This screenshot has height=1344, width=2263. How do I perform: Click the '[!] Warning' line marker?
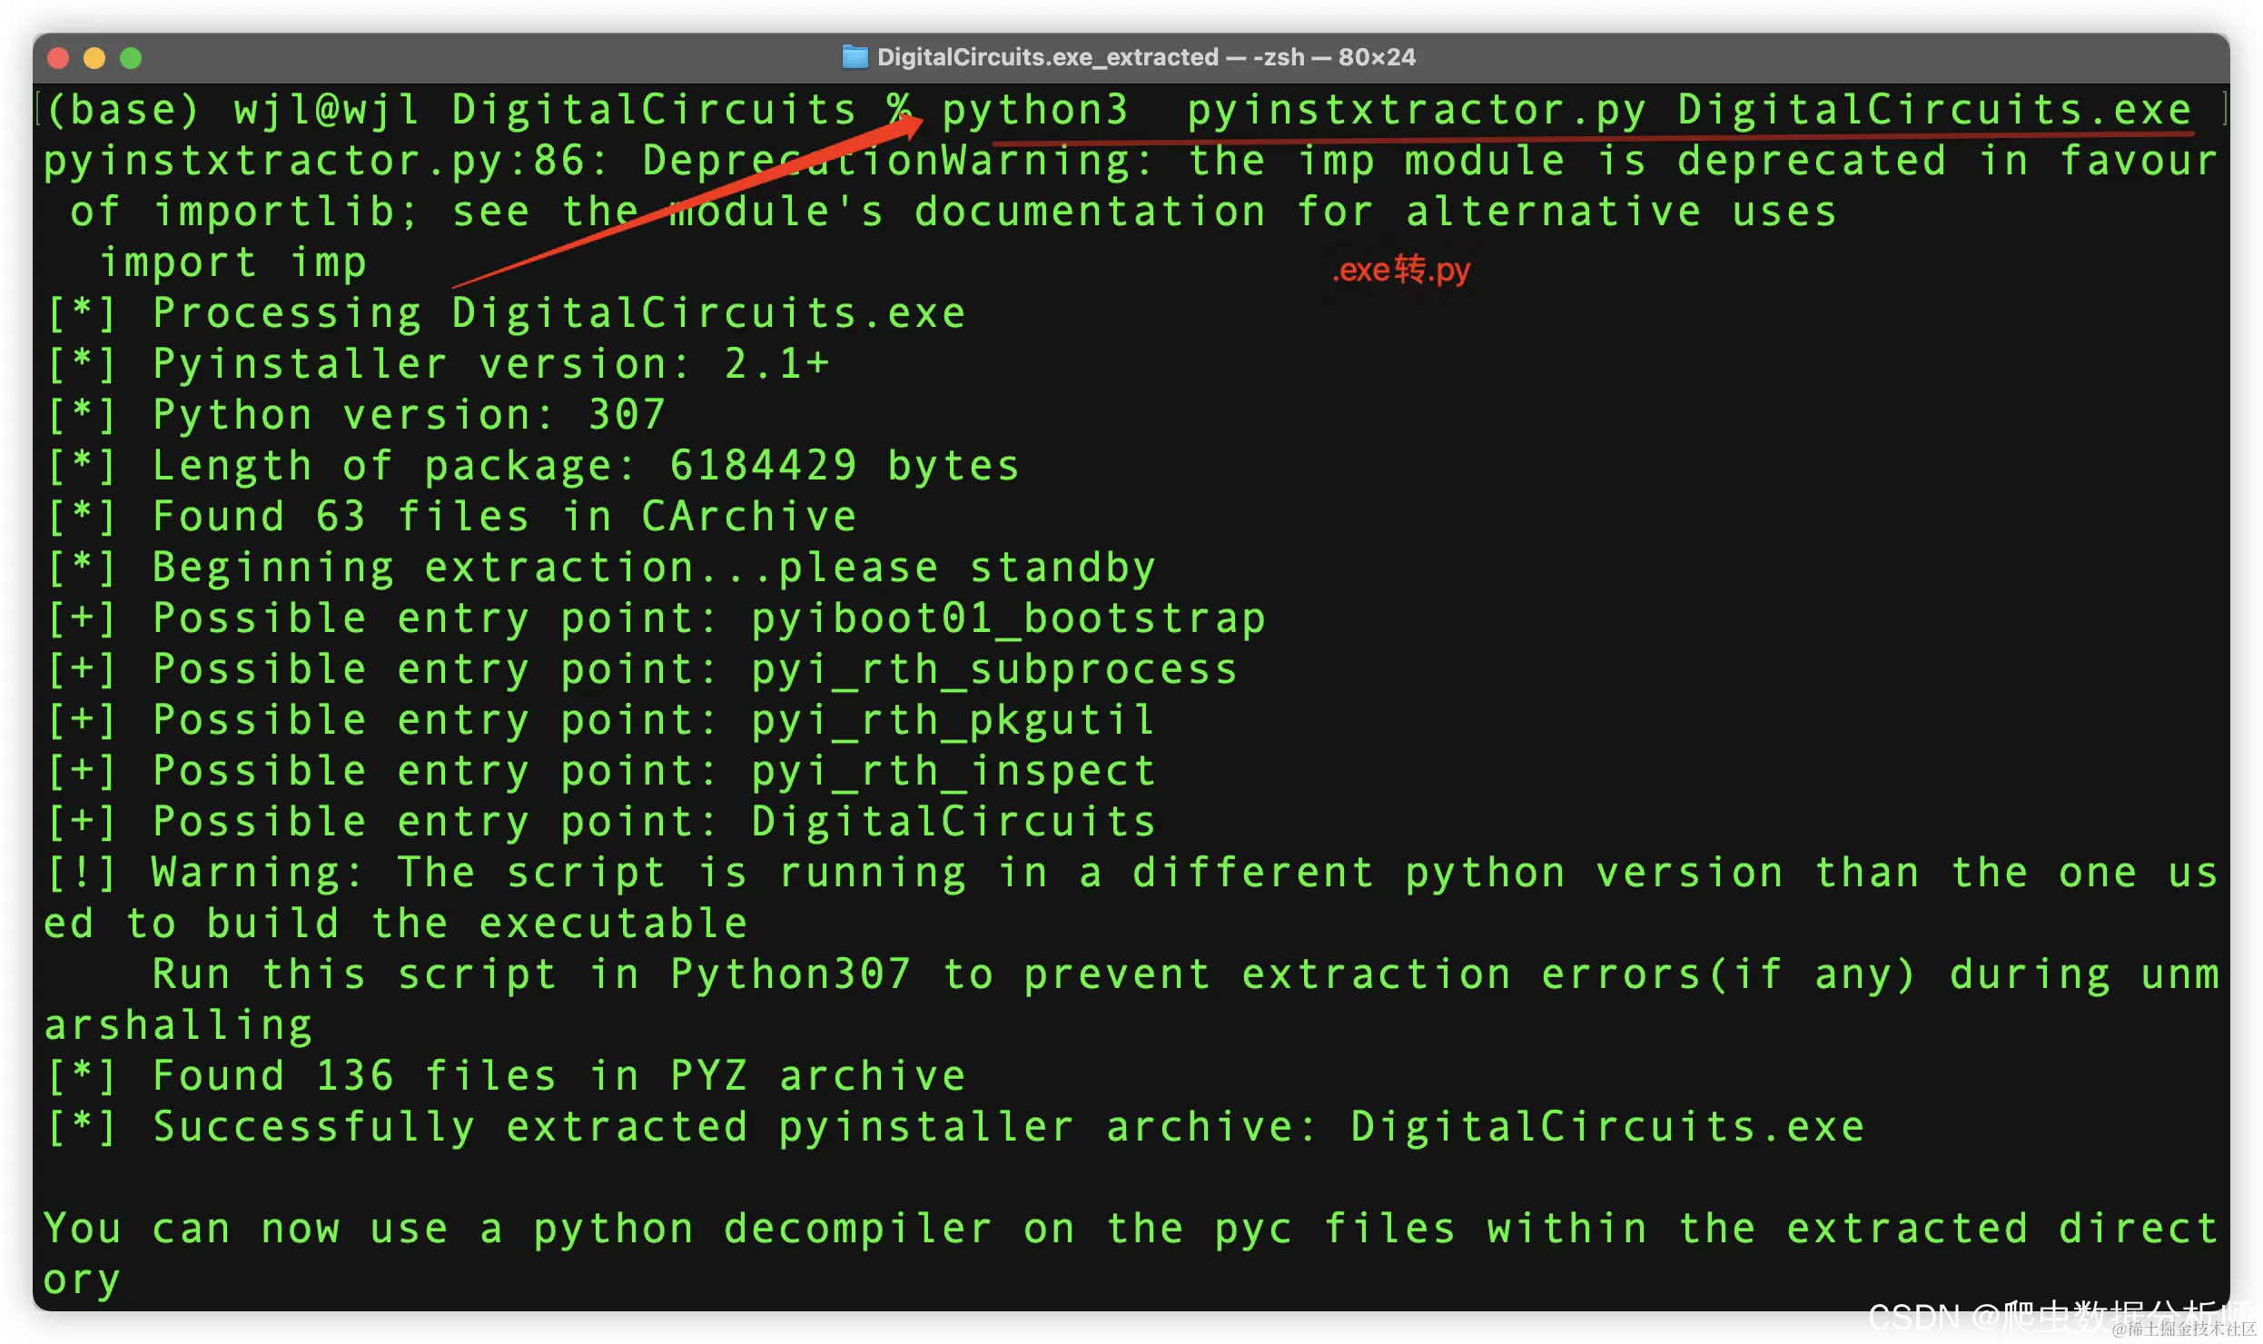(82, 873)
